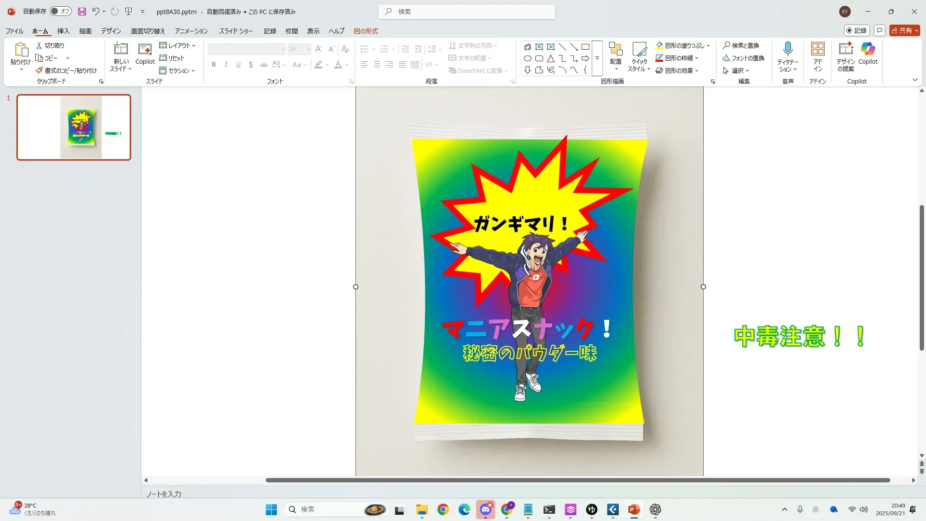Click the Undo arrow icon

point(95,11)
